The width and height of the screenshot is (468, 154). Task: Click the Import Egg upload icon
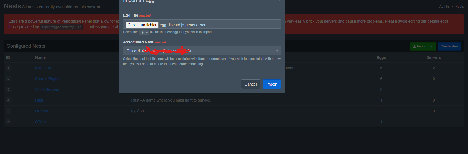click(415, 46)
